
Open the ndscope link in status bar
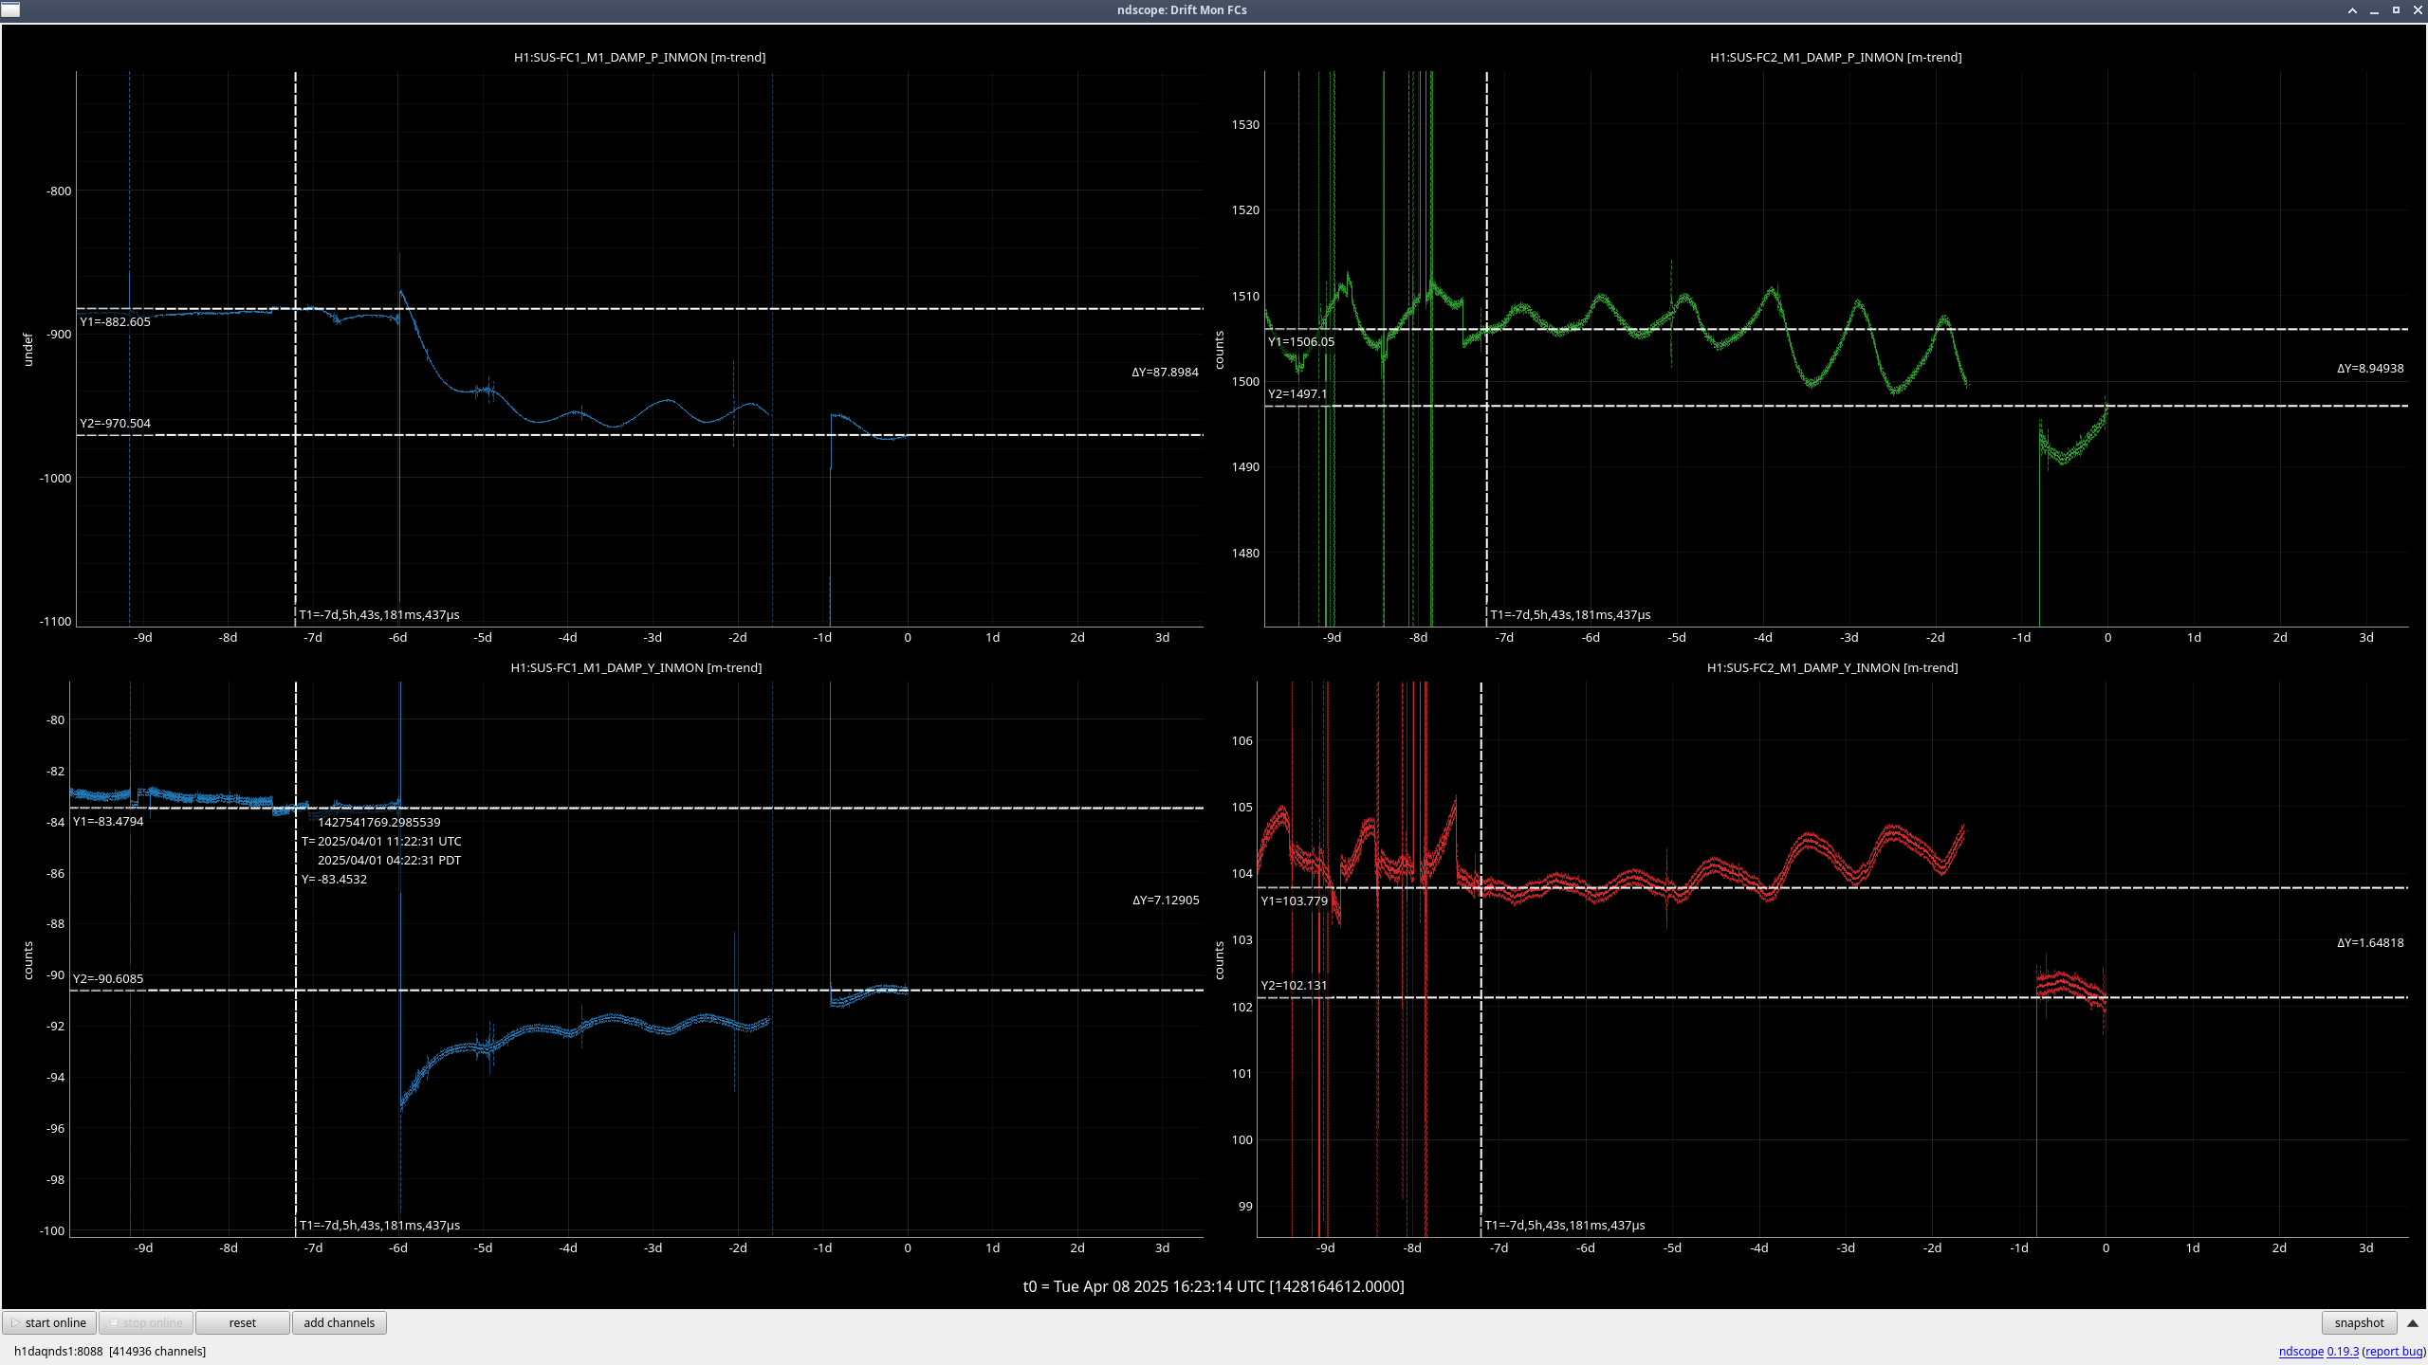[x=2301, y=1352]
